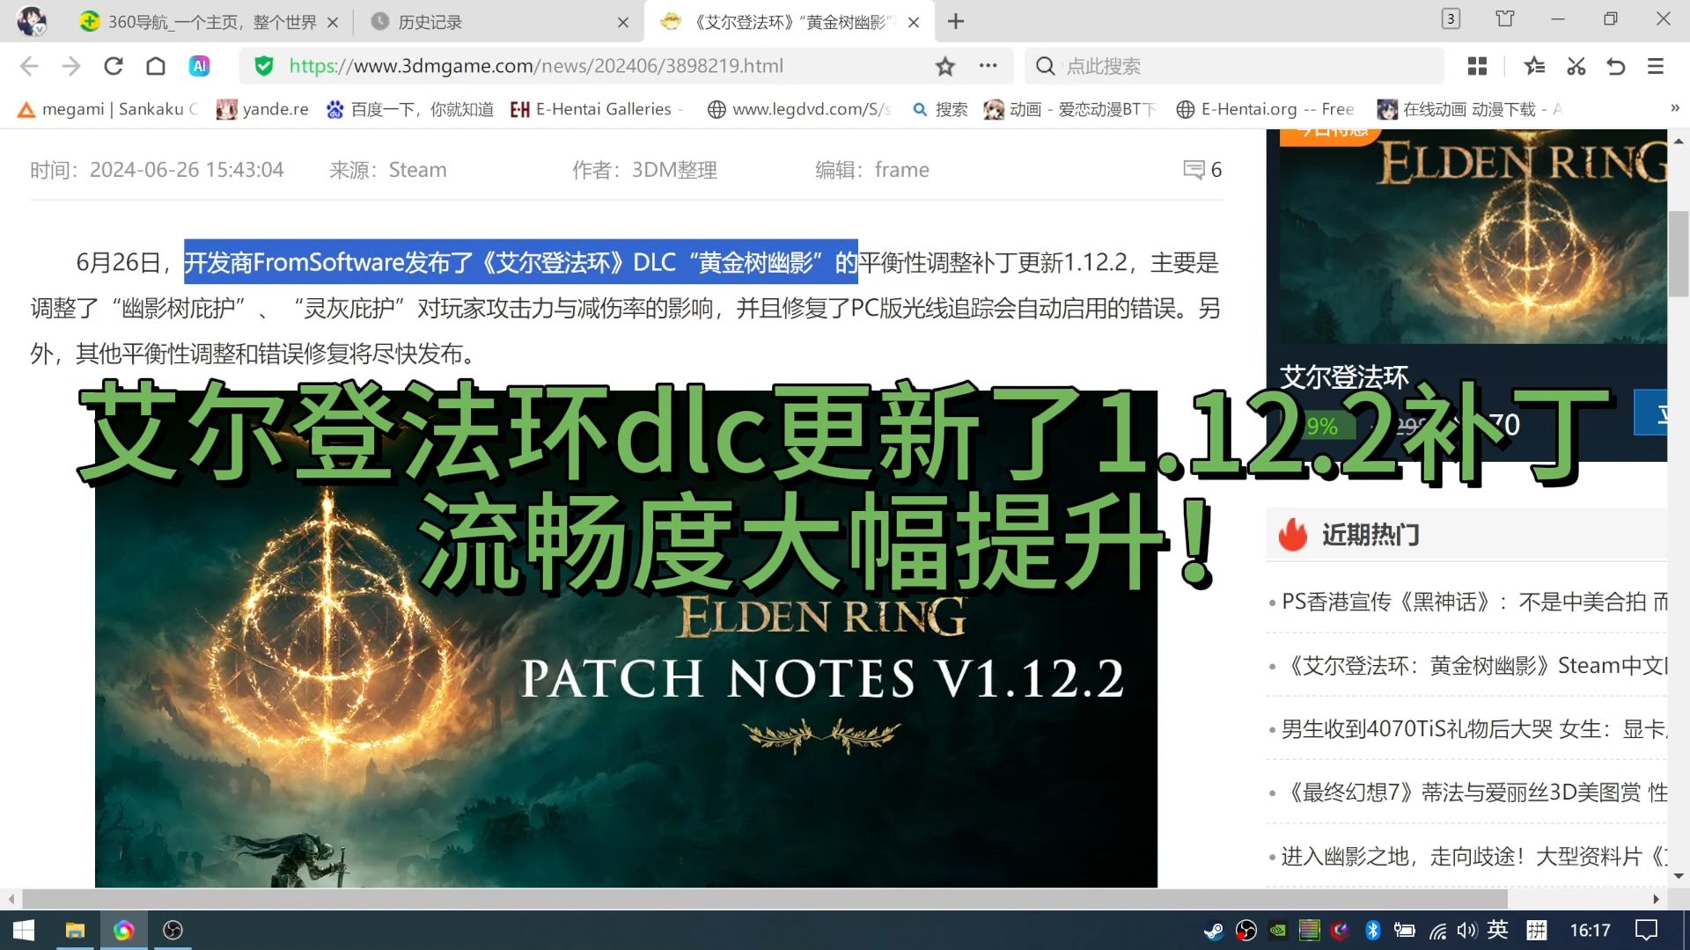Click the horizontal scrollbar right arrow
Screen dimensions: 1690x950
click(x=1656, y=899)
